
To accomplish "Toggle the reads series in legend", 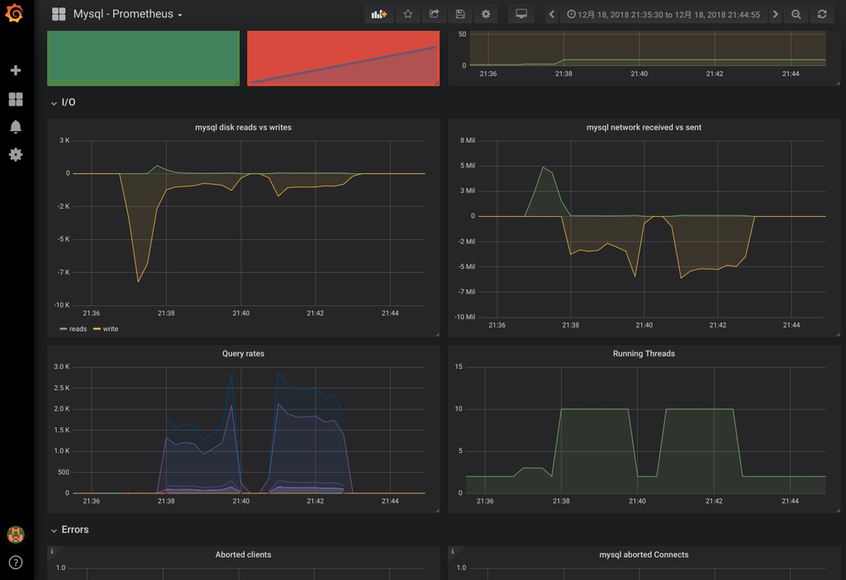I will 73,329.
